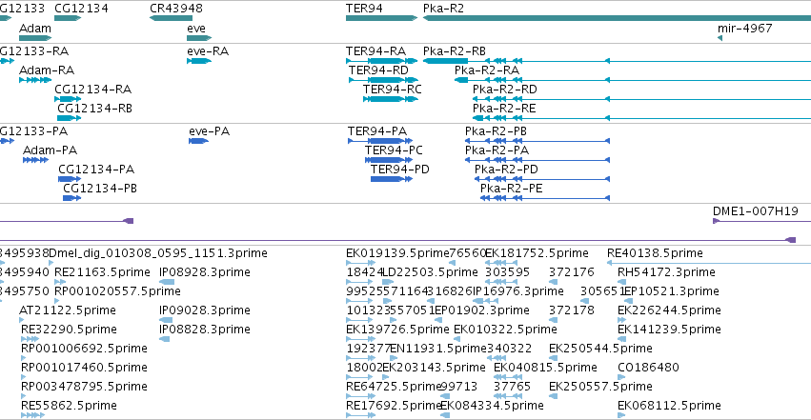The image size is (811, 420).
Task: Click EST IP08828.3prime
Action: [x=164, y=339]
